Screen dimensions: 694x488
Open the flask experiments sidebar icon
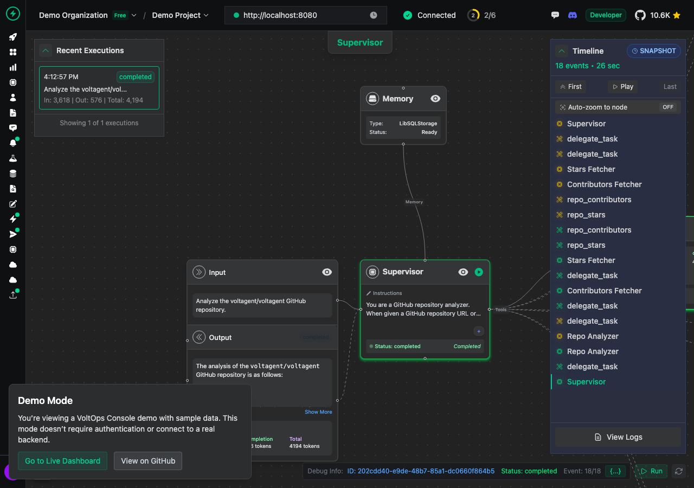click(13, 158)
